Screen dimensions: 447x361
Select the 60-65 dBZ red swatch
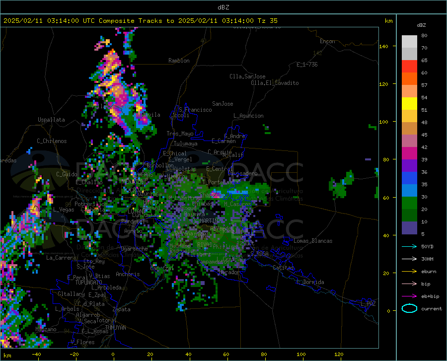409,67
